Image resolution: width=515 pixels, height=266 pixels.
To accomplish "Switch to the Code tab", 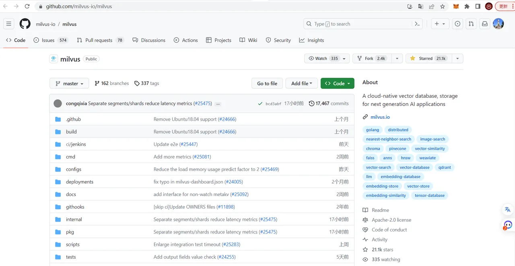I will [x=16, y=40].
